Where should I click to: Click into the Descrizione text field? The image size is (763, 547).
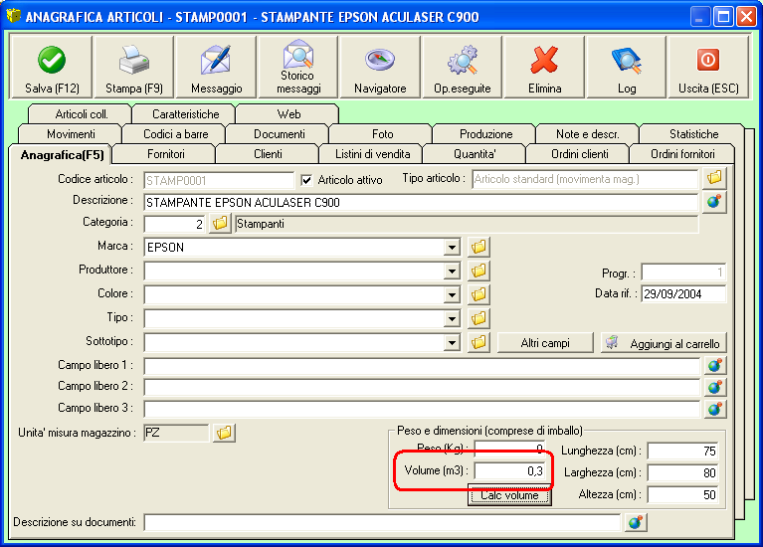pos(421,203)
